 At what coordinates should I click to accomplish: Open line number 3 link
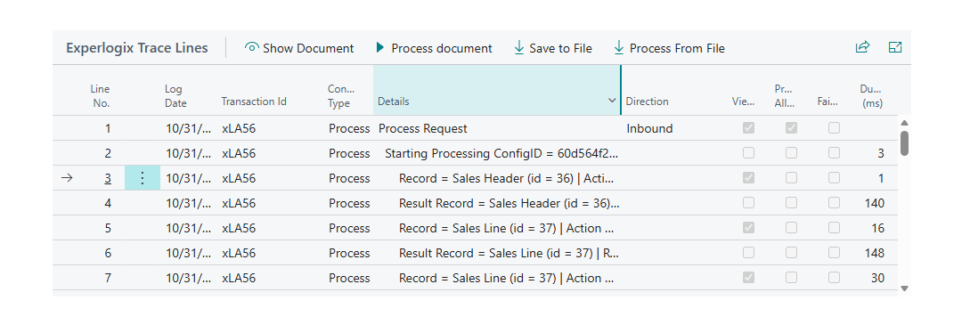108,179
